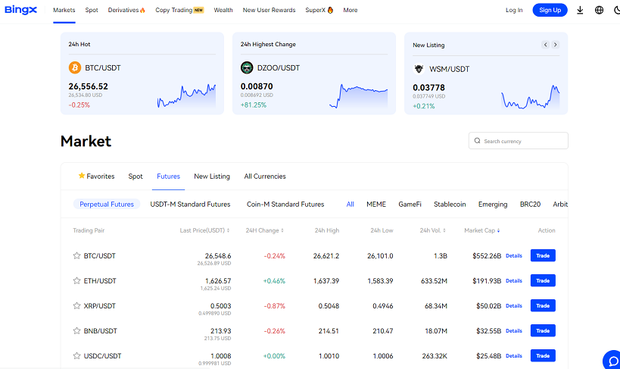The height and width of the screenshot is (369, 620).
Task: Open Details for XRP/USDT row
Action: [x=513, y=305]
